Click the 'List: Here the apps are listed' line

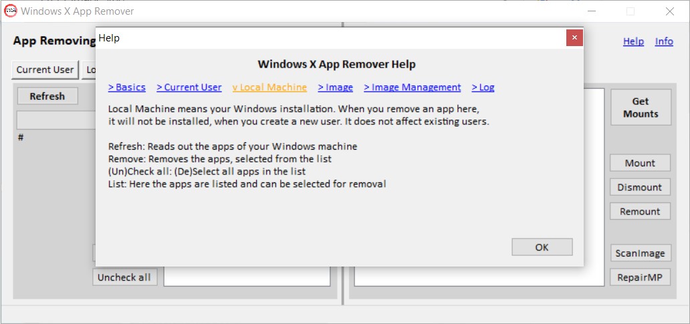click(x=247, y=184)
